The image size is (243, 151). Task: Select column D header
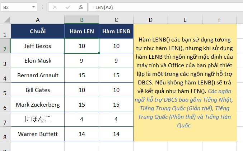(151, 20)
